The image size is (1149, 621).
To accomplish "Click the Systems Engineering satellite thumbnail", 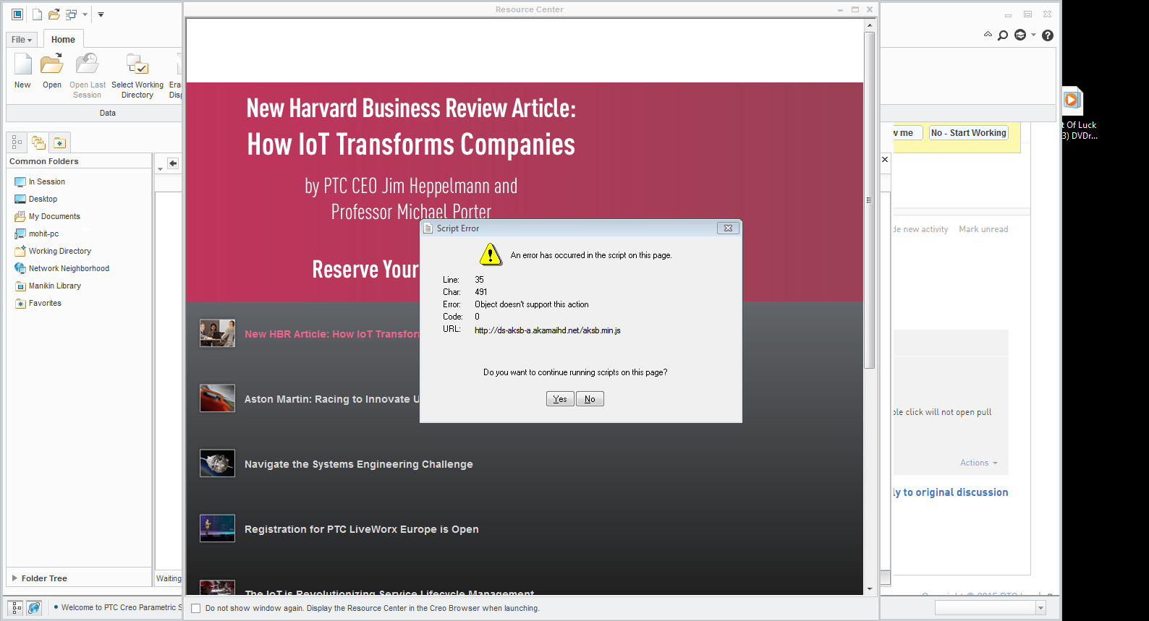I will pos(217,463).
